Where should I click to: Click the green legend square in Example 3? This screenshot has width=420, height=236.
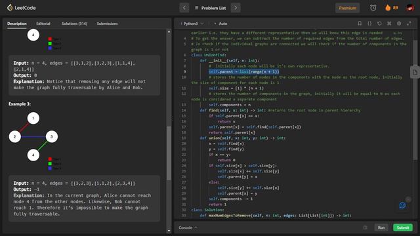[50, 163]
